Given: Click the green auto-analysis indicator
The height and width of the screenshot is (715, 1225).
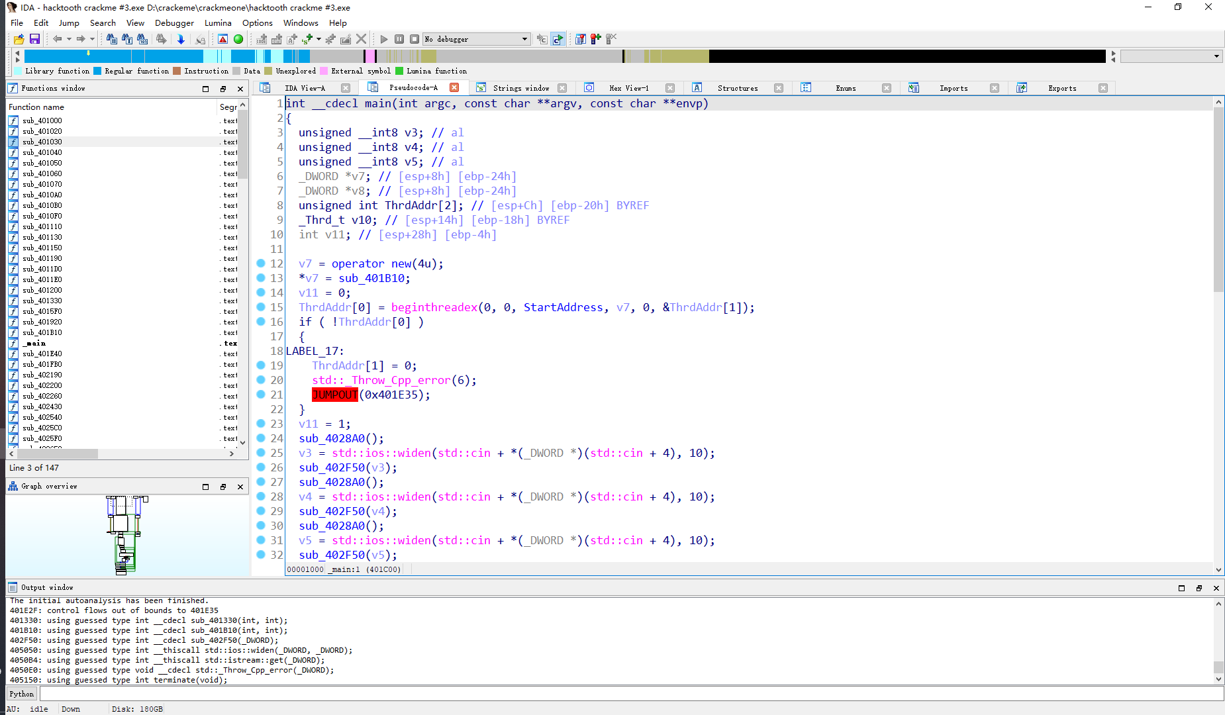Looking at the screenshot, I should click(x=238, y=38).
